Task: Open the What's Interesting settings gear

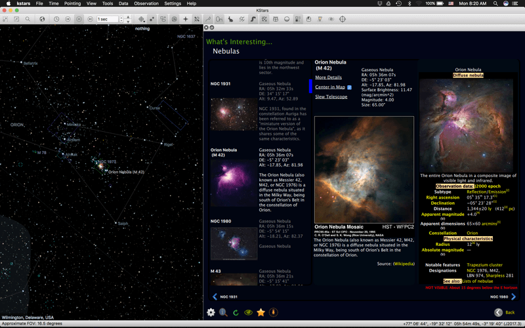Action: pyautogui.click(x=211, y=312)
